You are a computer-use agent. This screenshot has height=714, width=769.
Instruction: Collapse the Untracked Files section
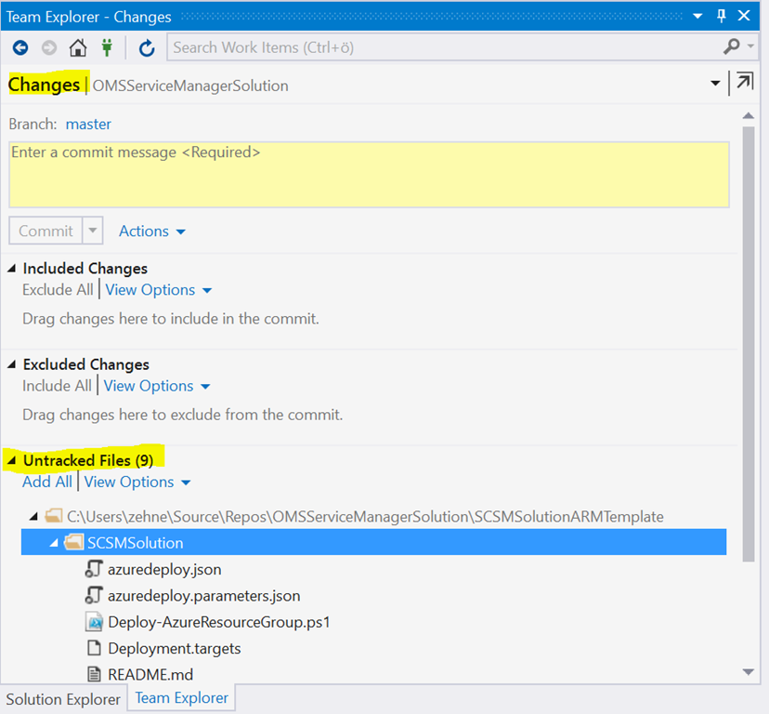tap(12, 460)
